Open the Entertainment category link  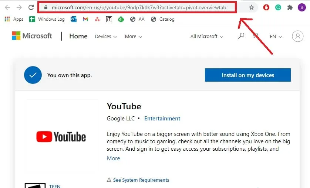click(162, 119)
